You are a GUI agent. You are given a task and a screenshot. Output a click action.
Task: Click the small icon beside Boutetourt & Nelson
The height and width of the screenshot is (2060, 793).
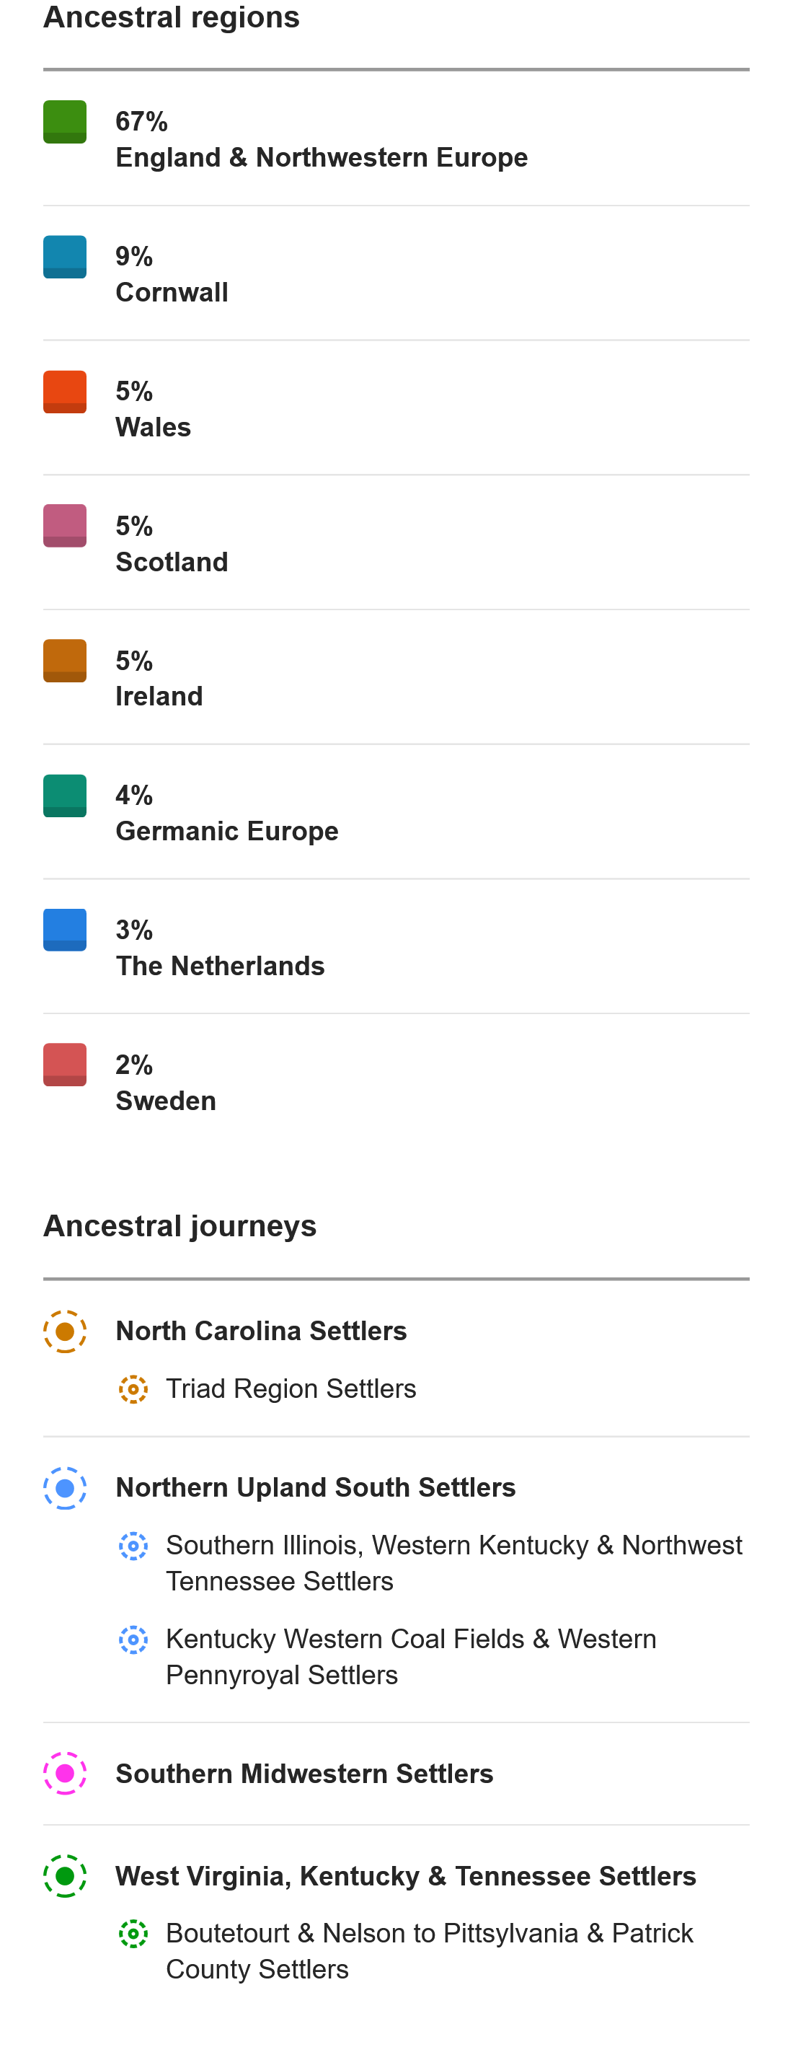[133, 1934]
